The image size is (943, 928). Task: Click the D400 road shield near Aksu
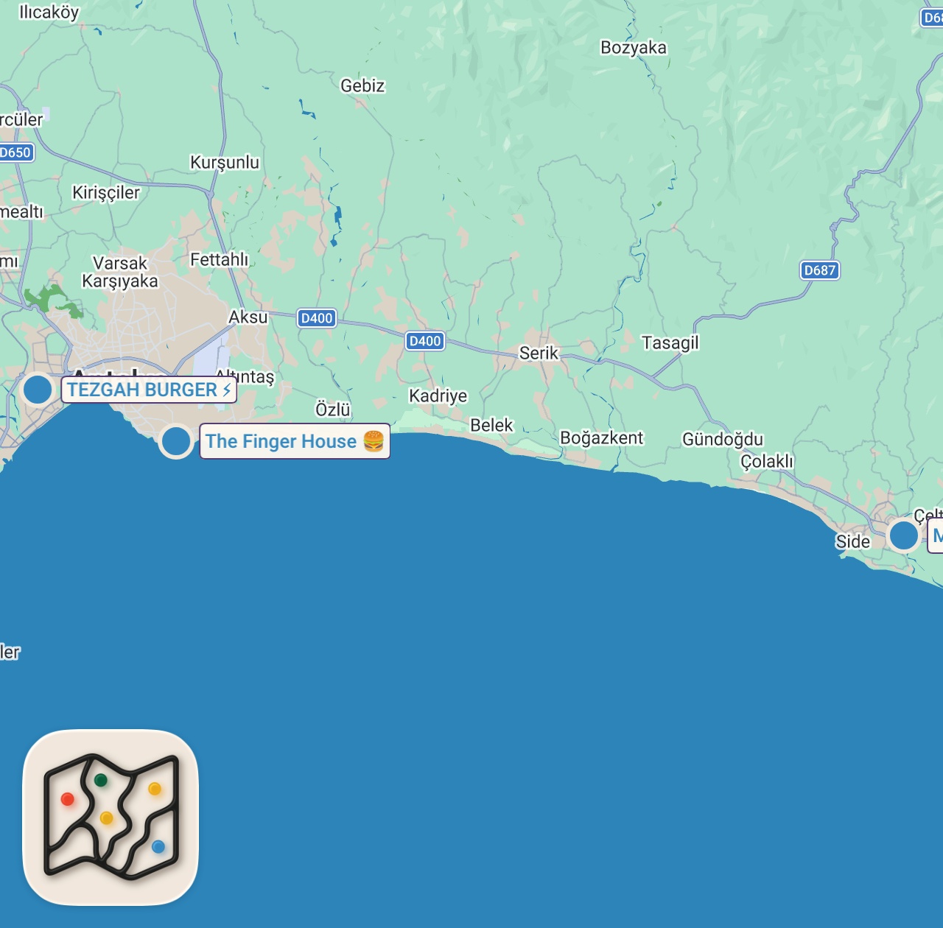(x=317, y=318)
